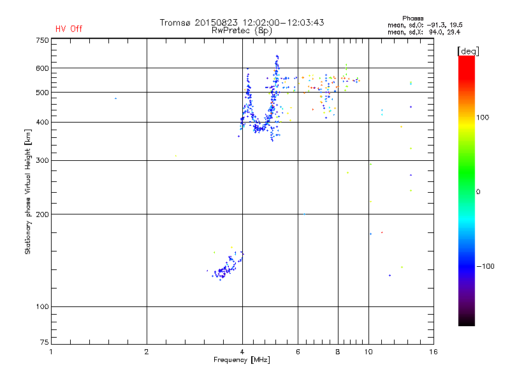This screenshot has width=510, height=383.
Task: Click the x-axis tick label '10'
Action: (x=368, y=352)
